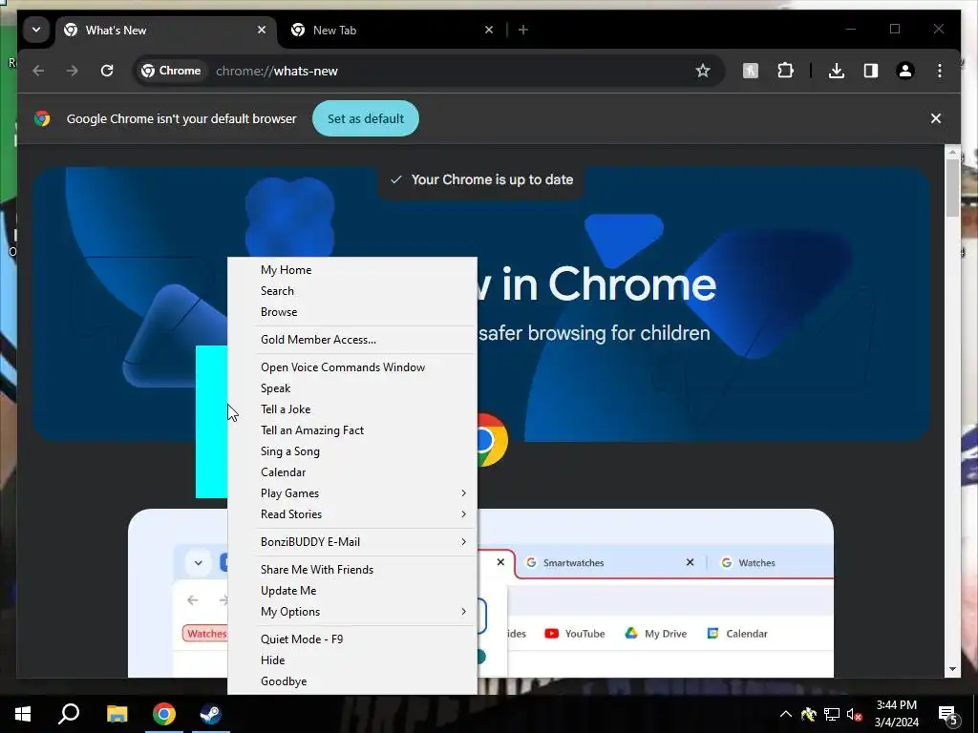Image resolution: width=978 pixels, height=733 pixels.
Task: Open the Extensions puzzle menu
Action: click(x=785, y=71)
